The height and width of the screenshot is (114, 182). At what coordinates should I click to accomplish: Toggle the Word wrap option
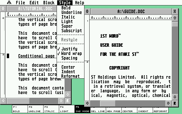pos(71,53)
